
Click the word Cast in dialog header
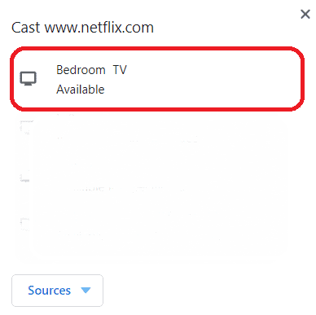point(26,28)
